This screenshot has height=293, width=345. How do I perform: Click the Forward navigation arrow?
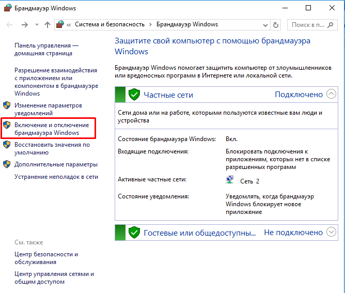(24, 25)
